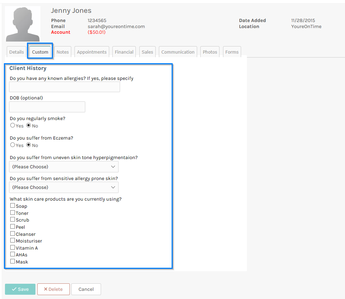The height and width of the screenshot is (299, 345).
Task: Enable the Vitamin A checkbox
Action: coord(12,247)
